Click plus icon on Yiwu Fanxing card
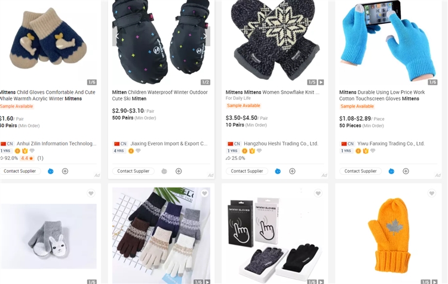 click(x=406, y=171)
